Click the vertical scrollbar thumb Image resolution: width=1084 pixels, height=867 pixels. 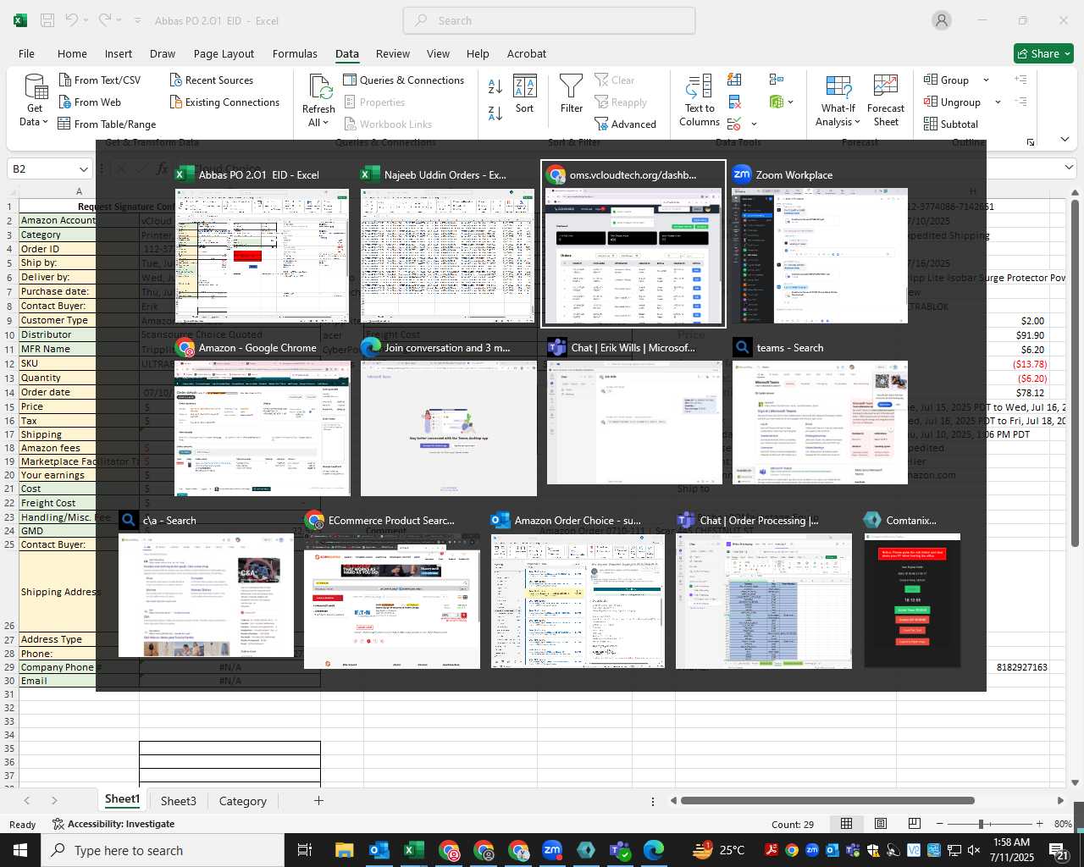pyautogui.click(x=1076, y=372)
